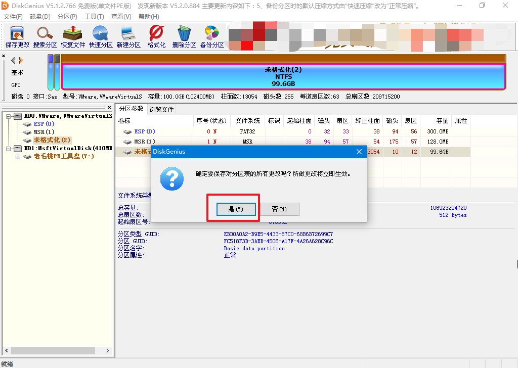The image size is (518, 368).
Task: Click the "512 Bytes" sector size value
Action: pos(453,215)
